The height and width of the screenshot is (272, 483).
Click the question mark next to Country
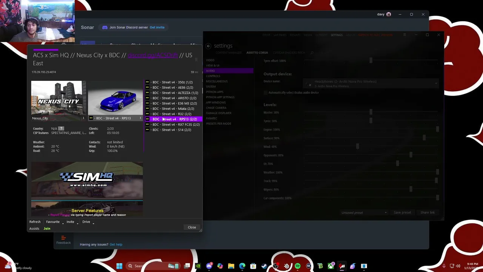click(x=61, y=128)
